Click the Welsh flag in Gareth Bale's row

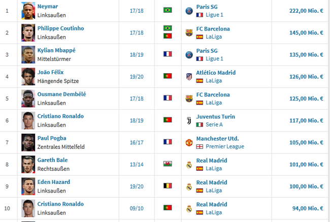pyautogui.click(x=168, y=164)
